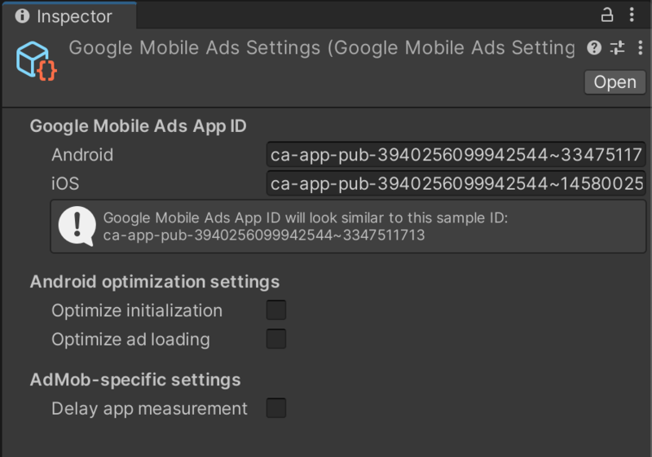Click the iOS field label

(65, 183)
